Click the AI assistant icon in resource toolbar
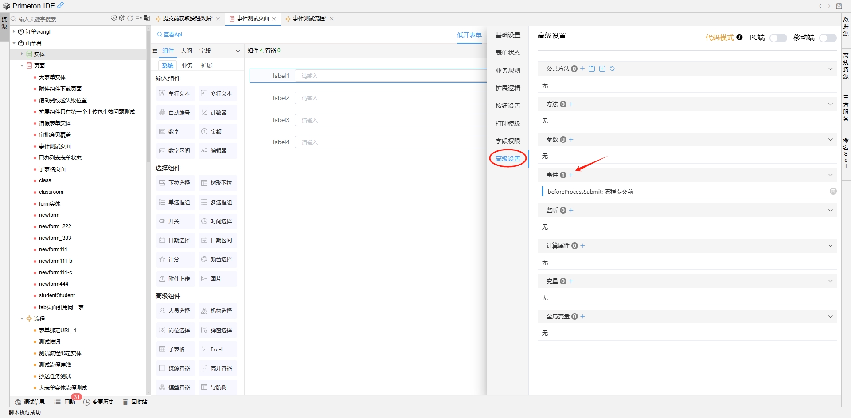This screenshot has width=851, height=418. pos(114,18)
